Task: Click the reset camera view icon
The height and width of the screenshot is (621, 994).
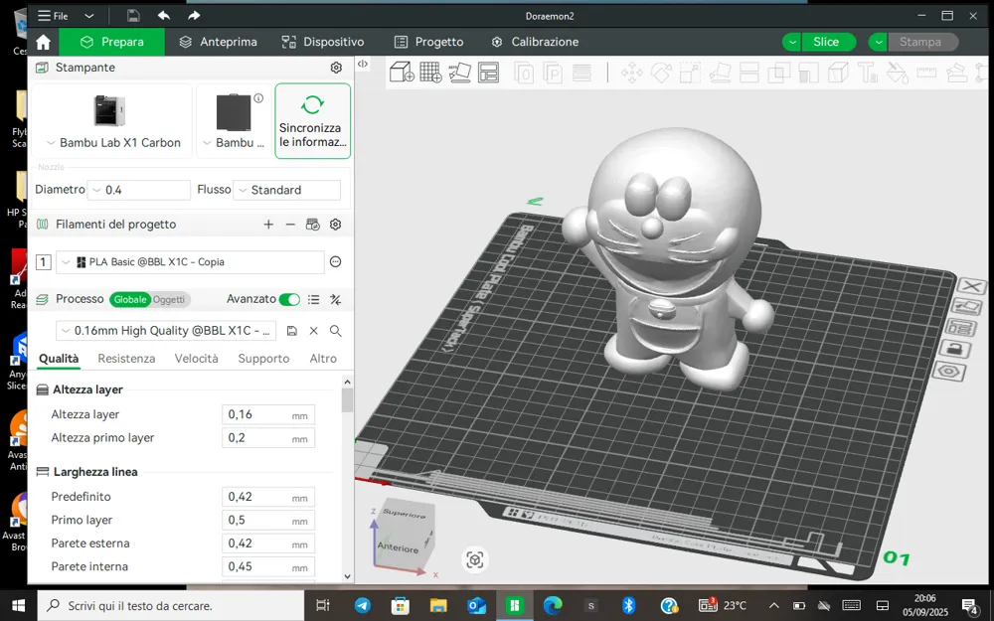Action: coord(475,559)
